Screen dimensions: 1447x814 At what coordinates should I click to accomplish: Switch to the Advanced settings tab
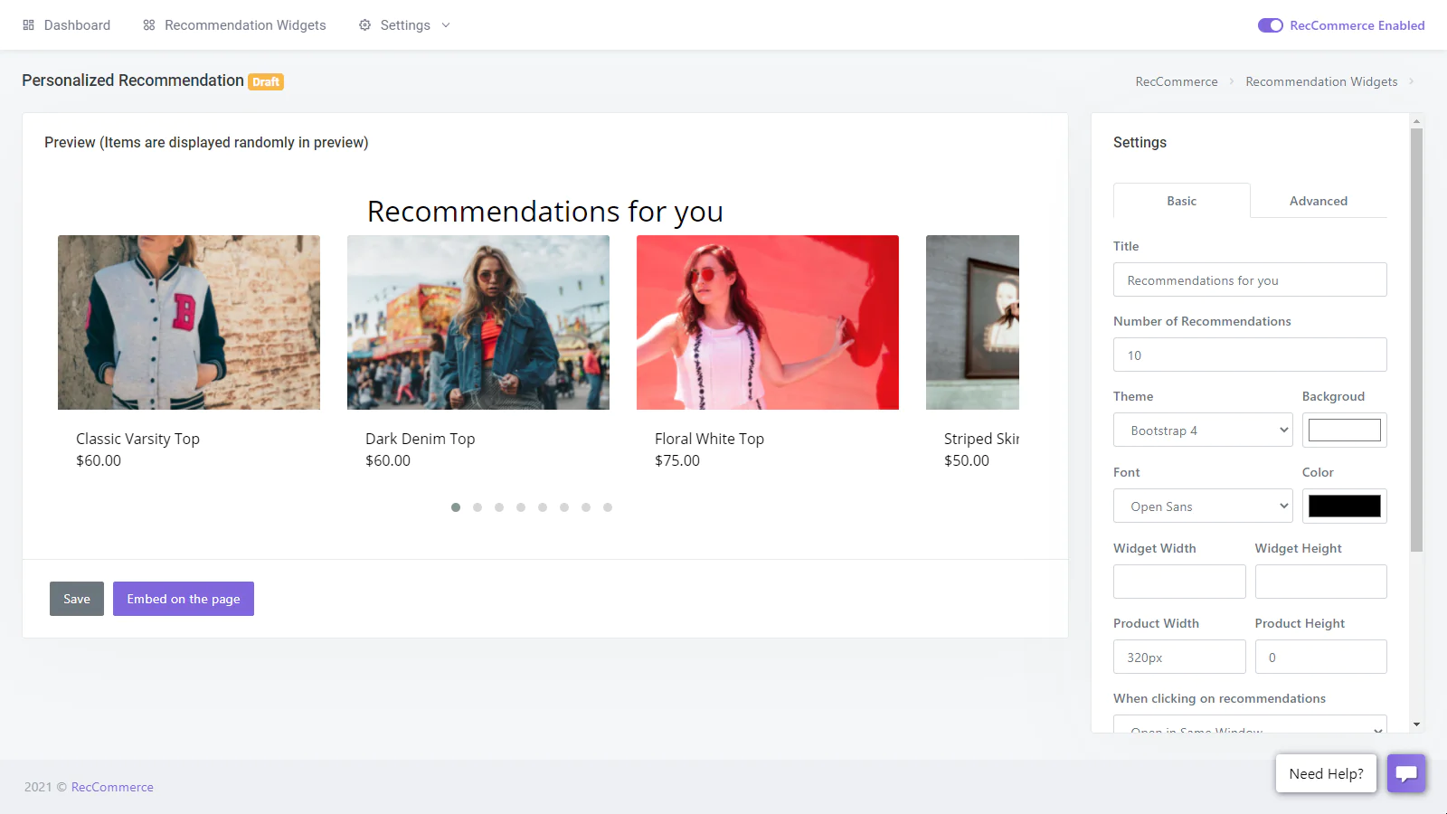(1318, 201)
